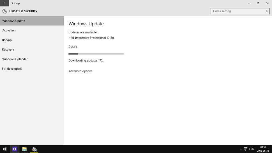Viewport: 272px width, 153px height.
Task: Select the For developers section
Action: (x=12, y=68)
